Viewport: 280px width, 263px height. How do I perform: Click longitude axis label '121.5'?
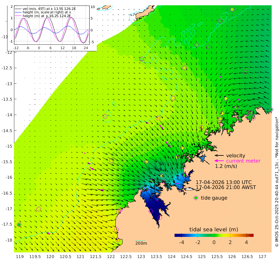tap(96, 257)
